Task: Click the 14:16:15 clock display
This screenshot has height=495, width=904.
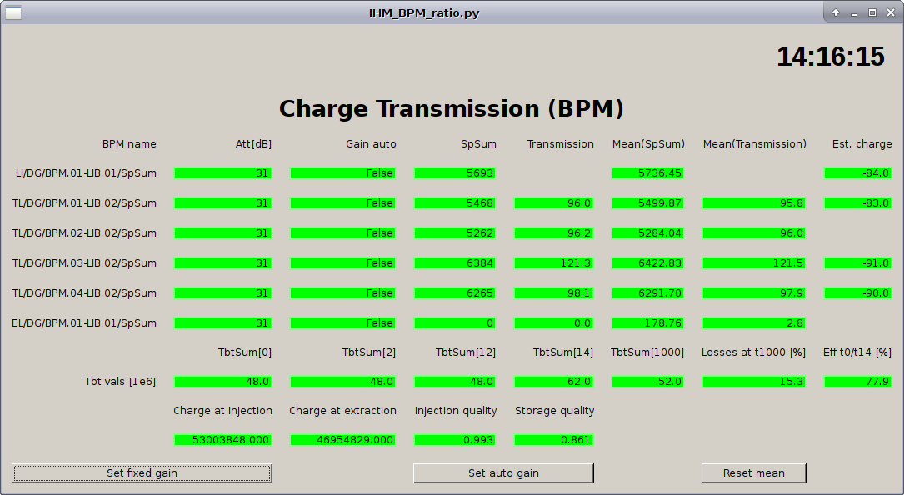Action: coord(830,57)
